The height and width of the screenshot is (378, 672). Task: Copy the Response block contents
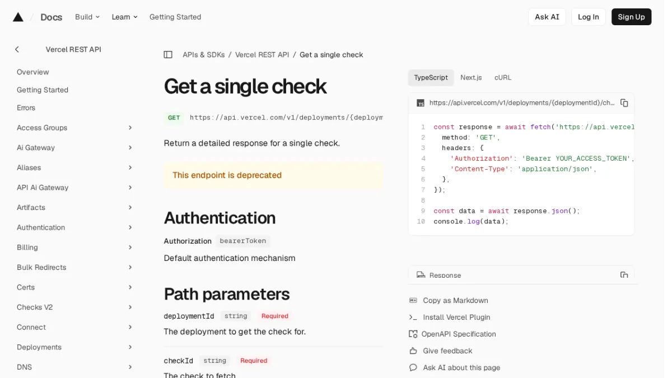(x=624, y=275)
